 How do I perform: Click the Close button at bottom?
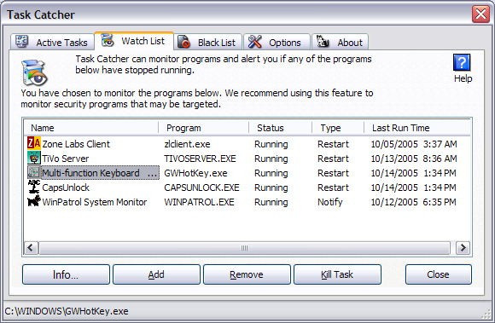(x=439, y=274)
